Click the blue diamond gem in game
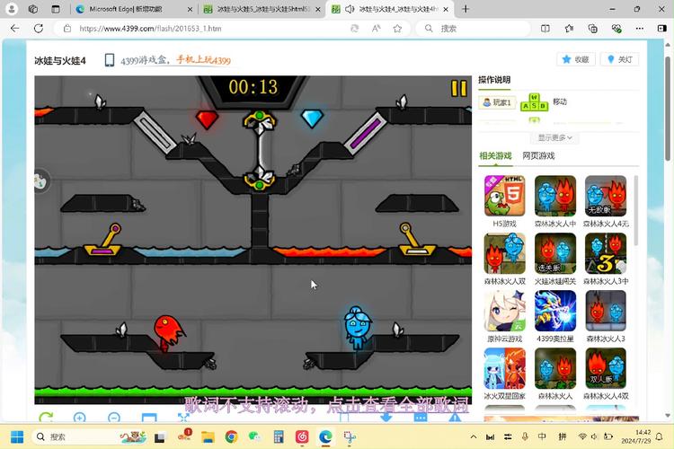674x449 pixels. (312, 119)
